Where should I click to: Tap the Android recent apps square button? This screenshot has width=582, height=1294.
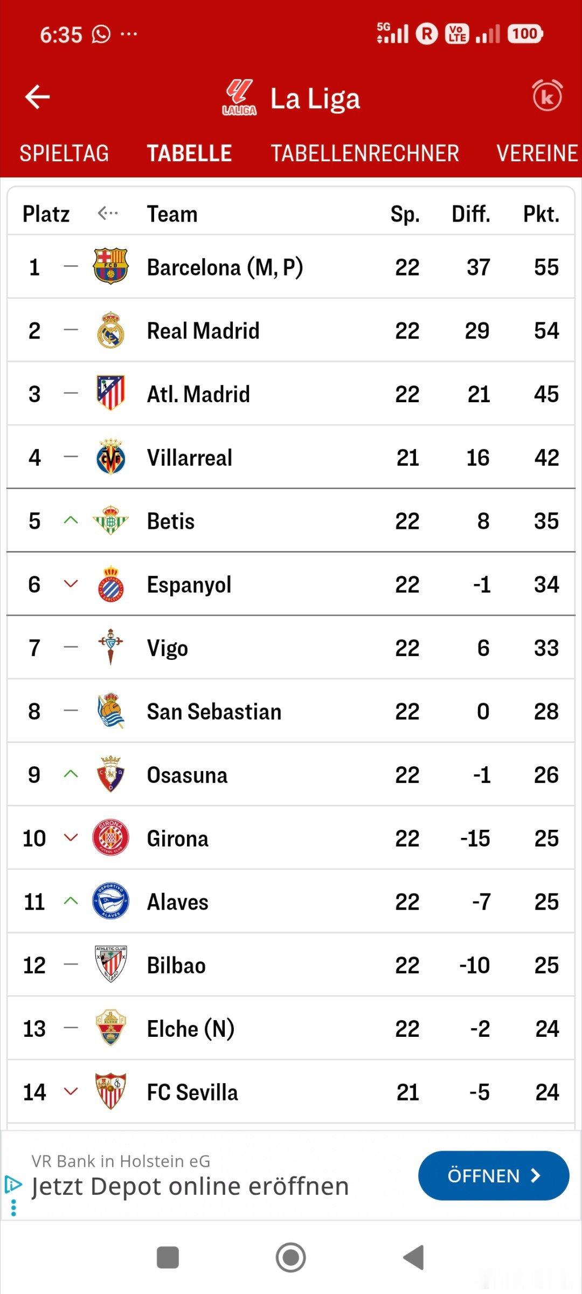point(168,1258)
